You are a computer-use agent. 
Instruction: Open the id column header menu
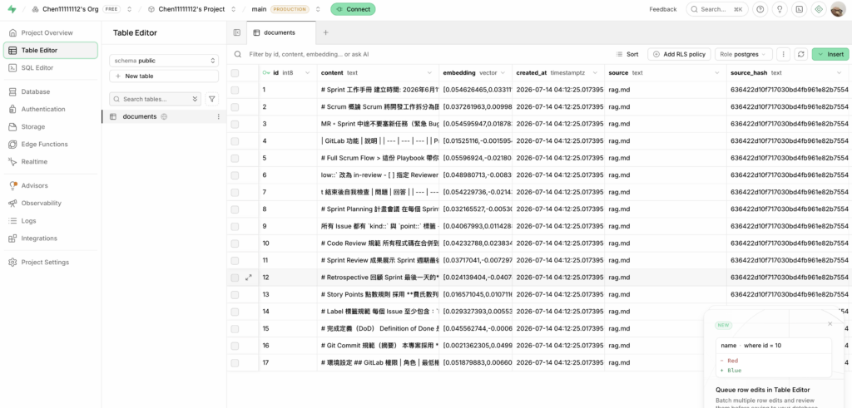(308, 73)
